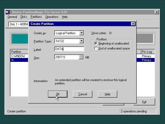Select the highlighted *: unallocated row
This screenshot has width=165, height=124.
point(19,60)
